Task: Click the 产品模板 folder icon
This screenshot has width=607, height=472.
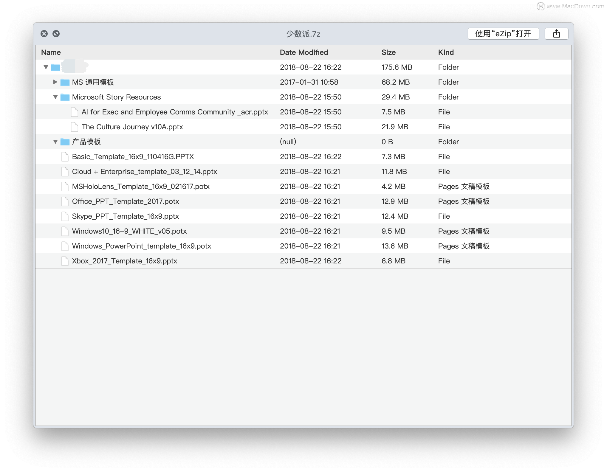Action: (x=65, y=142)
